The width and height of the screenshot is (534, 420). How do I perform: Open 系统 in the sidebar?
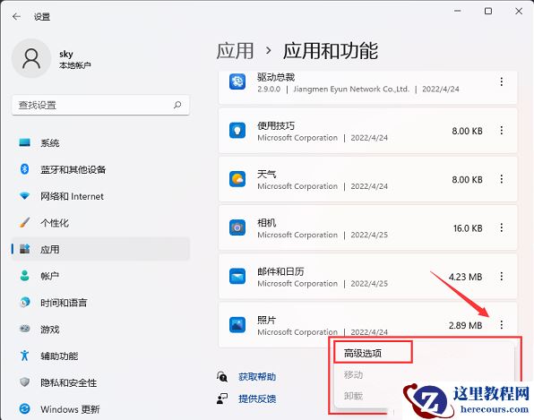tap(100, 143)
